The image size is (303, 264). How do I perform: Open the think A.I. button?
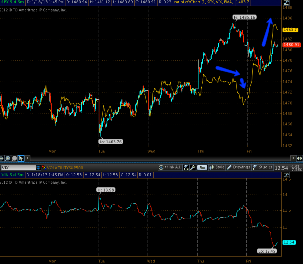click(169, 167)
